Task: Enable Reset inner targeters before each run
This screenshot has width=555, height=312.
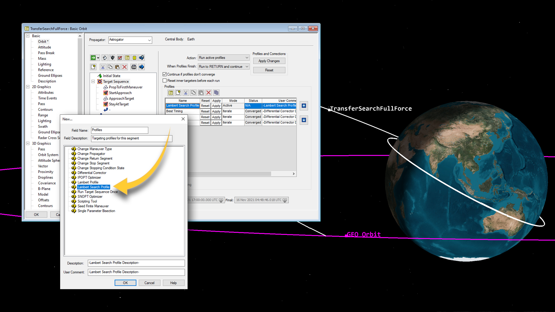Action: click(x=165, y=81)
